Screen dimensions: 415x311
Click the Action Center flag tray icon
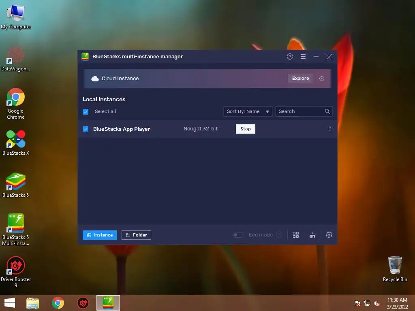(357, 303)
